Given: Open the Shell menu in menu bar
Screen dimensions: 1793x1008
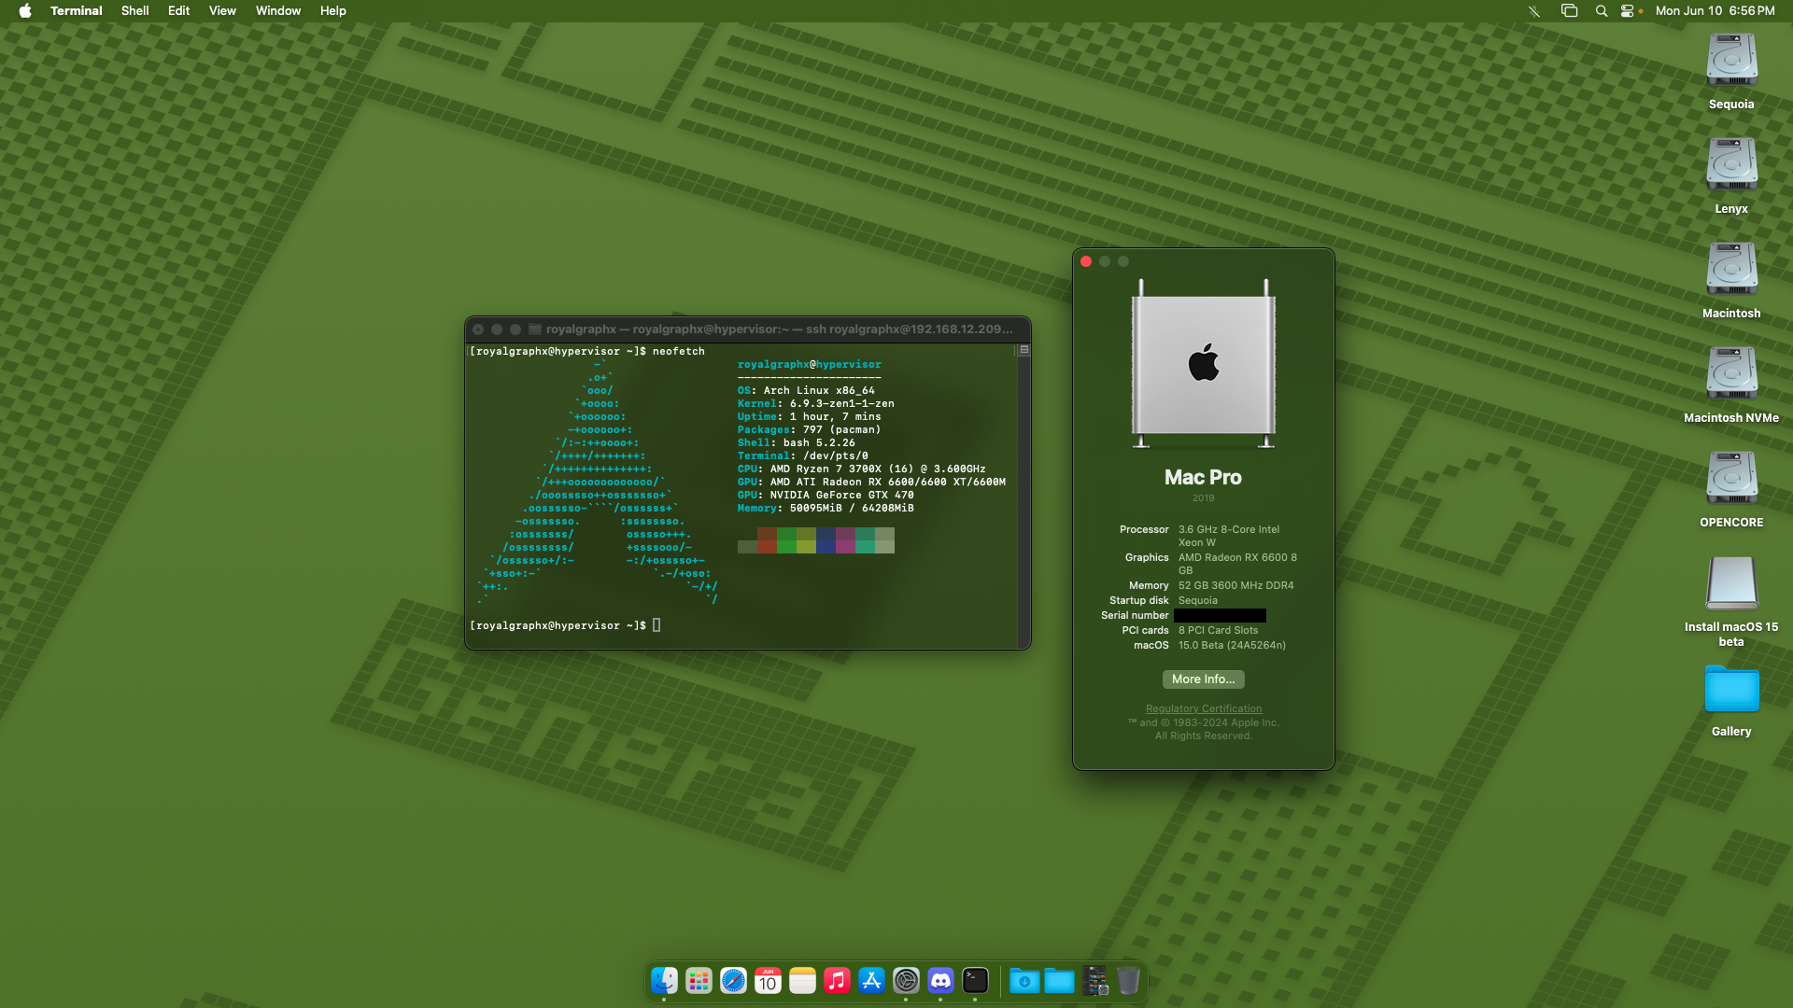Looking at the screenshot, I should pyautogui.click(x=135, y=11).
